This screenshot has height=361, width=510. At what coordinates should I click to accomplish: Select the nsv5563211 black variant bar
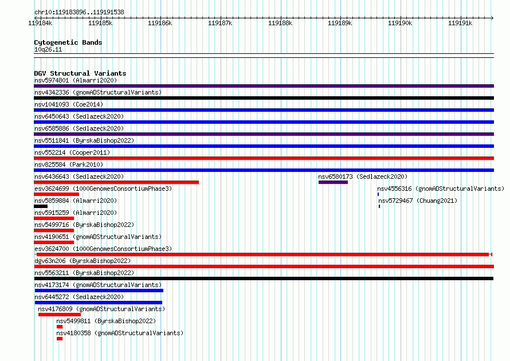tap(264, 278)
